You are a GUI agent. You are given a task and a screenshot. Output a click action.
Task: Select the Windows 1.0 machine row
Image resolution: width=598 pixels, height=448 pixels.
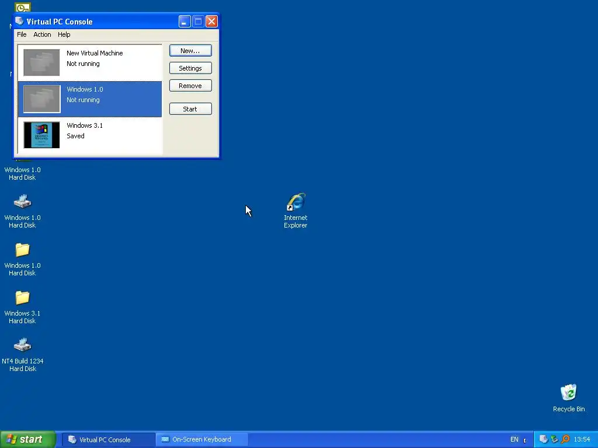tap(90, 99)
